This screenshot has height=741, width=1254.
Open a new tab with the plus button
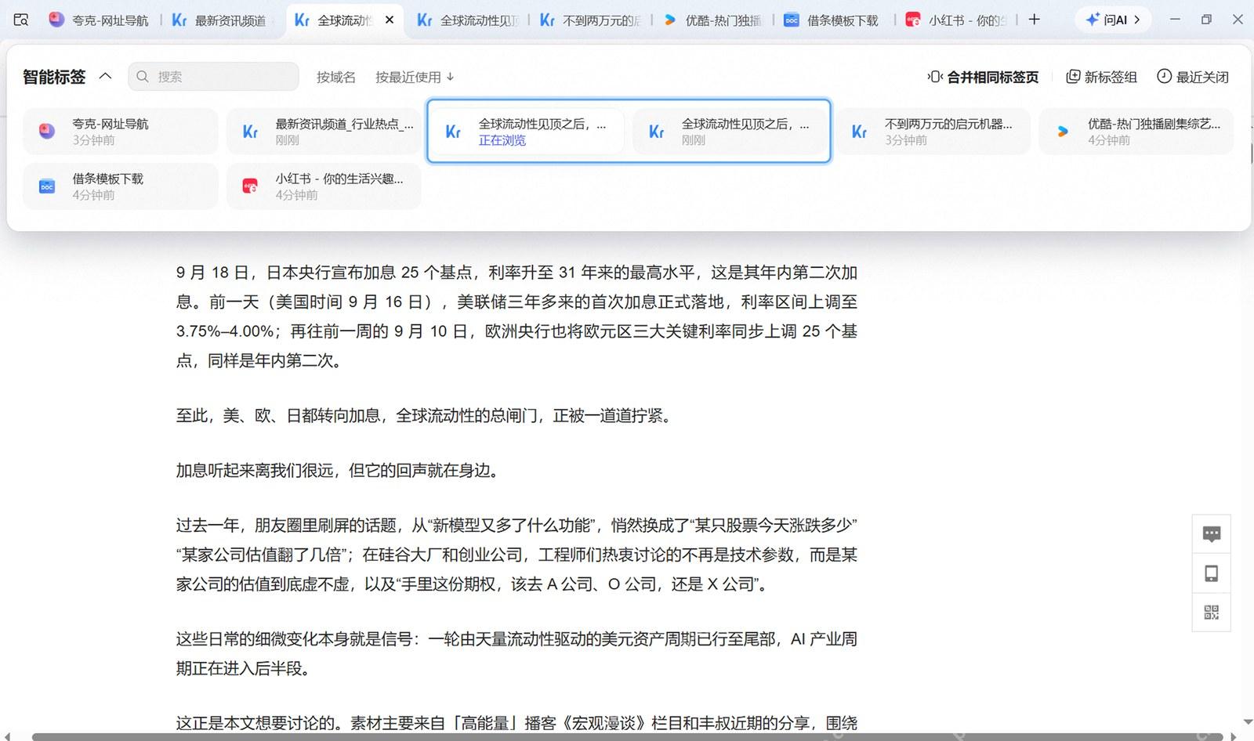click(1034, 20)
